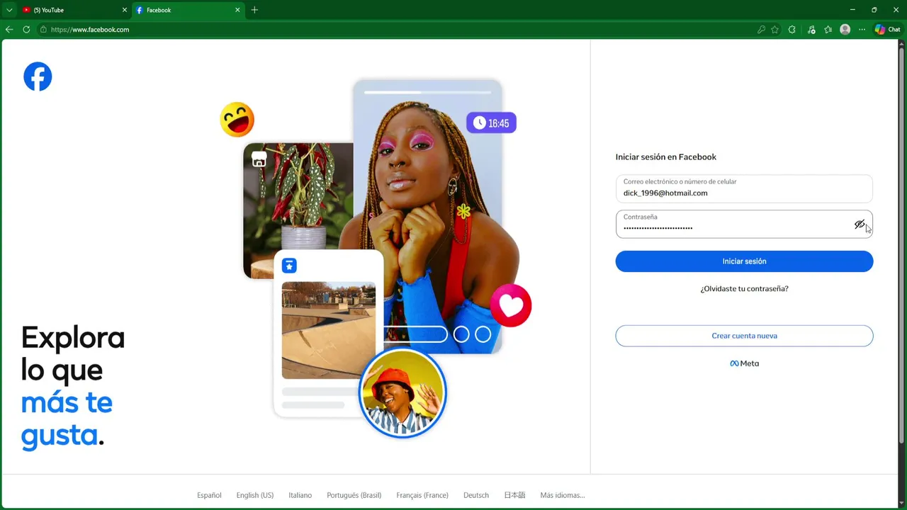
Task: Click Crear cuenta nueva button
Action: [x=744, y=336]
